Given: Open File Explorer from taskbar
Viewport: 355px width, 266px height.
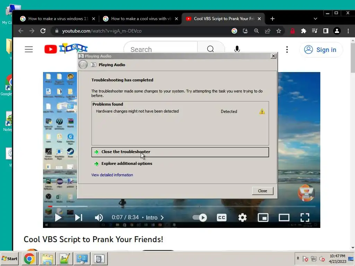Looking at the screenshot, I should click(x=47, y=258).
